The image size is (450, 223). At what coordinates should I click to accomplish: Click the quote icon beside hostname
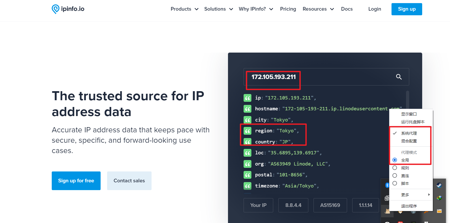247,109
